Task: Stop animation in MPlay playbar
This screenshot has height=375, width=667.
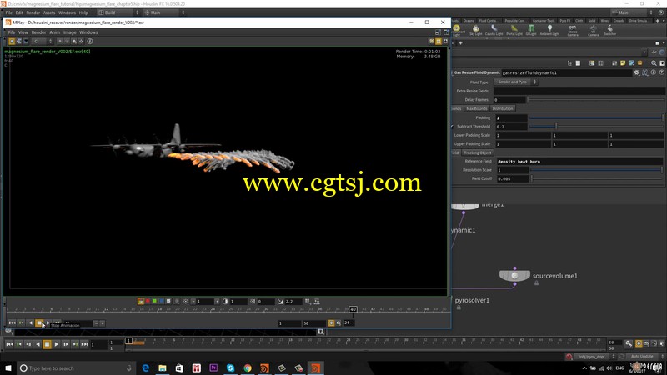Action: tap(39, 323)
